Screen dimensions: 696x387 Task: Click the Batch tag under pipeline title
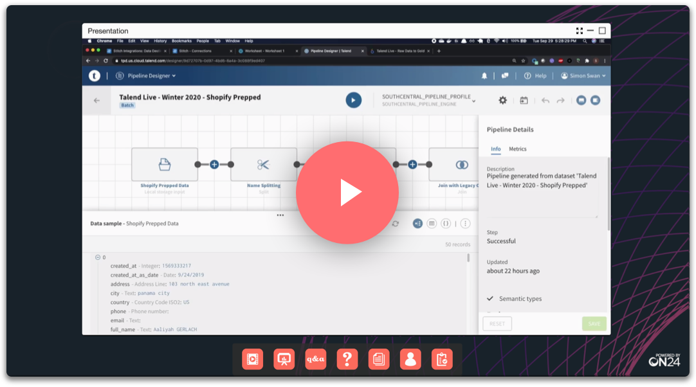pyautogui.click(x=127, y=105)
